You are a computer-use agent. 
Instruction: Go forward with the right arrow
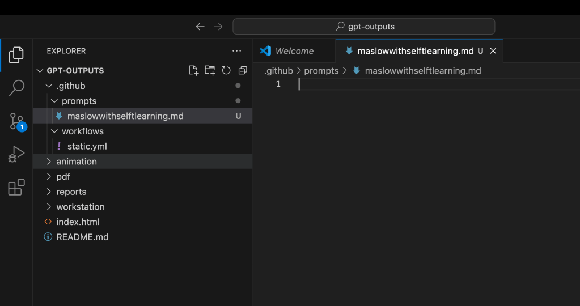coord(218,27)
